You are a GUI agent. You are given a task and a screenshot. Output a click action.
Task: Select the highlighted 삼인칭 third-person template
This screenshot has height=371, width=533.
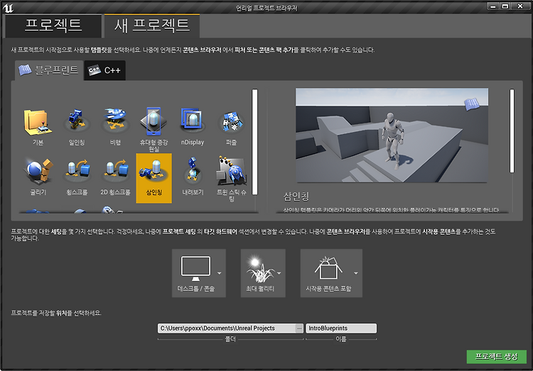(154, 178)
